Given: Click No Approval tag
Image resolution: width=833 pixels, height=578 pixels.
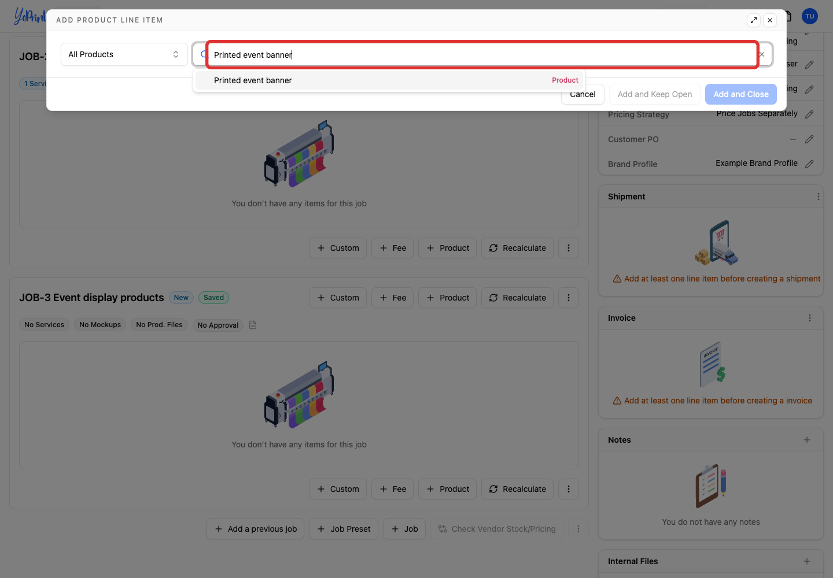Looking at the screenshot, I should (218, 325).
